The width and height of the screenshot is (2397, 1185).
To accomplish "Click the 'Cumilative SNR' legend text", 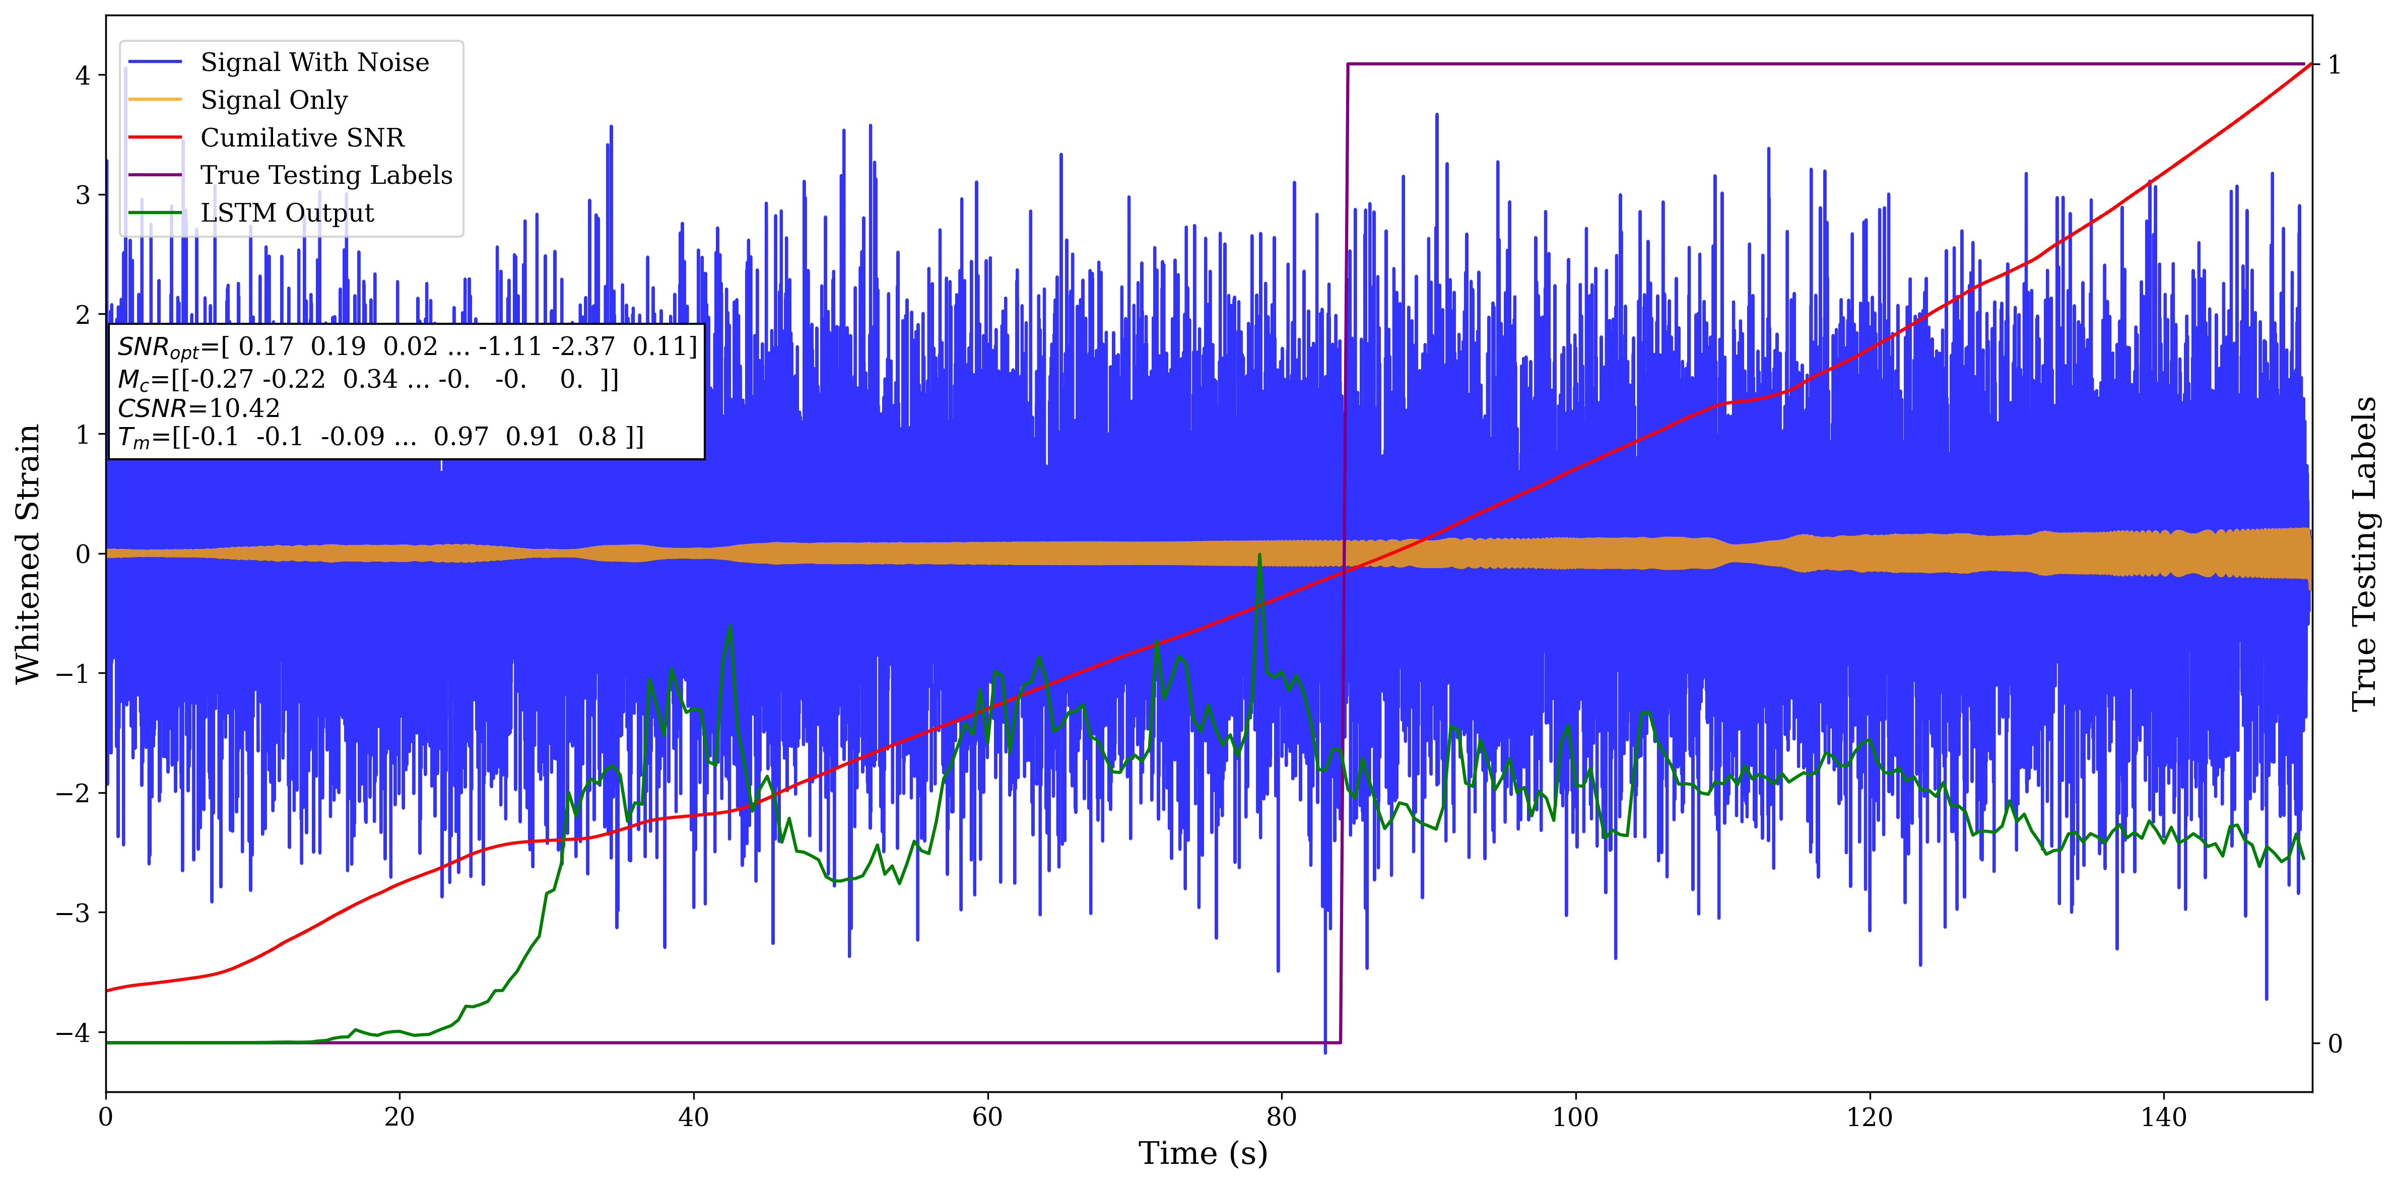I will tap(302, 137).
